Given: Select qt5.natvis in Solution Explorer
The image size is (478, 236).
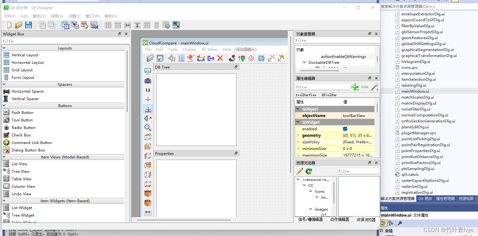Looking at the screenshot, I should (410, 175).
